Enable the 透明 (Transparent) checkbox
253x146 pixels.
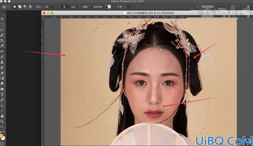[x=81, y=7]
